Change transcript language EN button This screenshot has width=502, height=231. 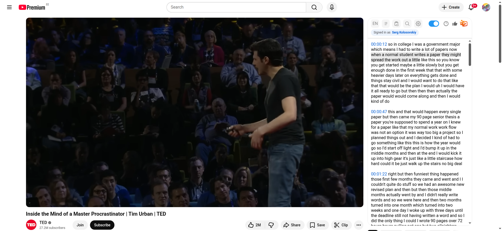(x=375, y=24)
